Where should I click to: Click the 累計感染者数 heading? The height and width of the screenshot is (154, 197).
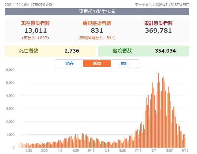click(x=158, y=23)
